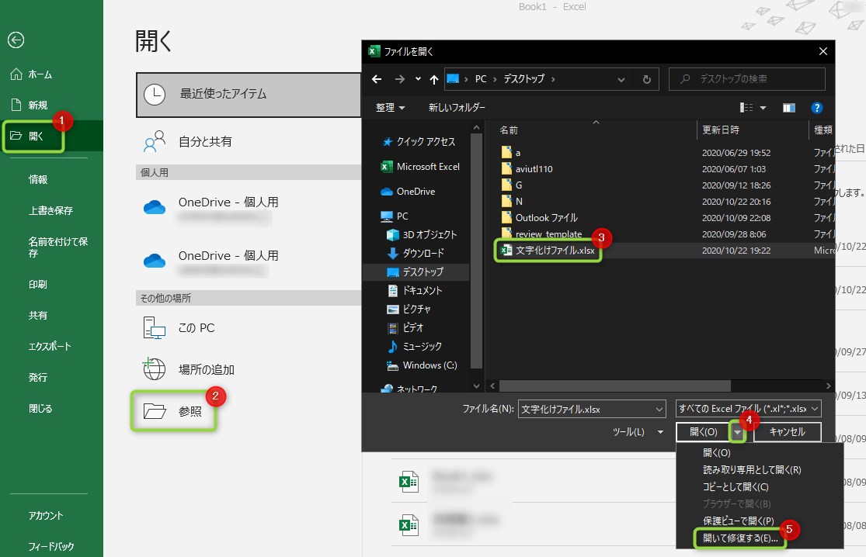Choose 上書き保存 in the sidebar
The height and width of the screenshot is (557, 866).
50,210
